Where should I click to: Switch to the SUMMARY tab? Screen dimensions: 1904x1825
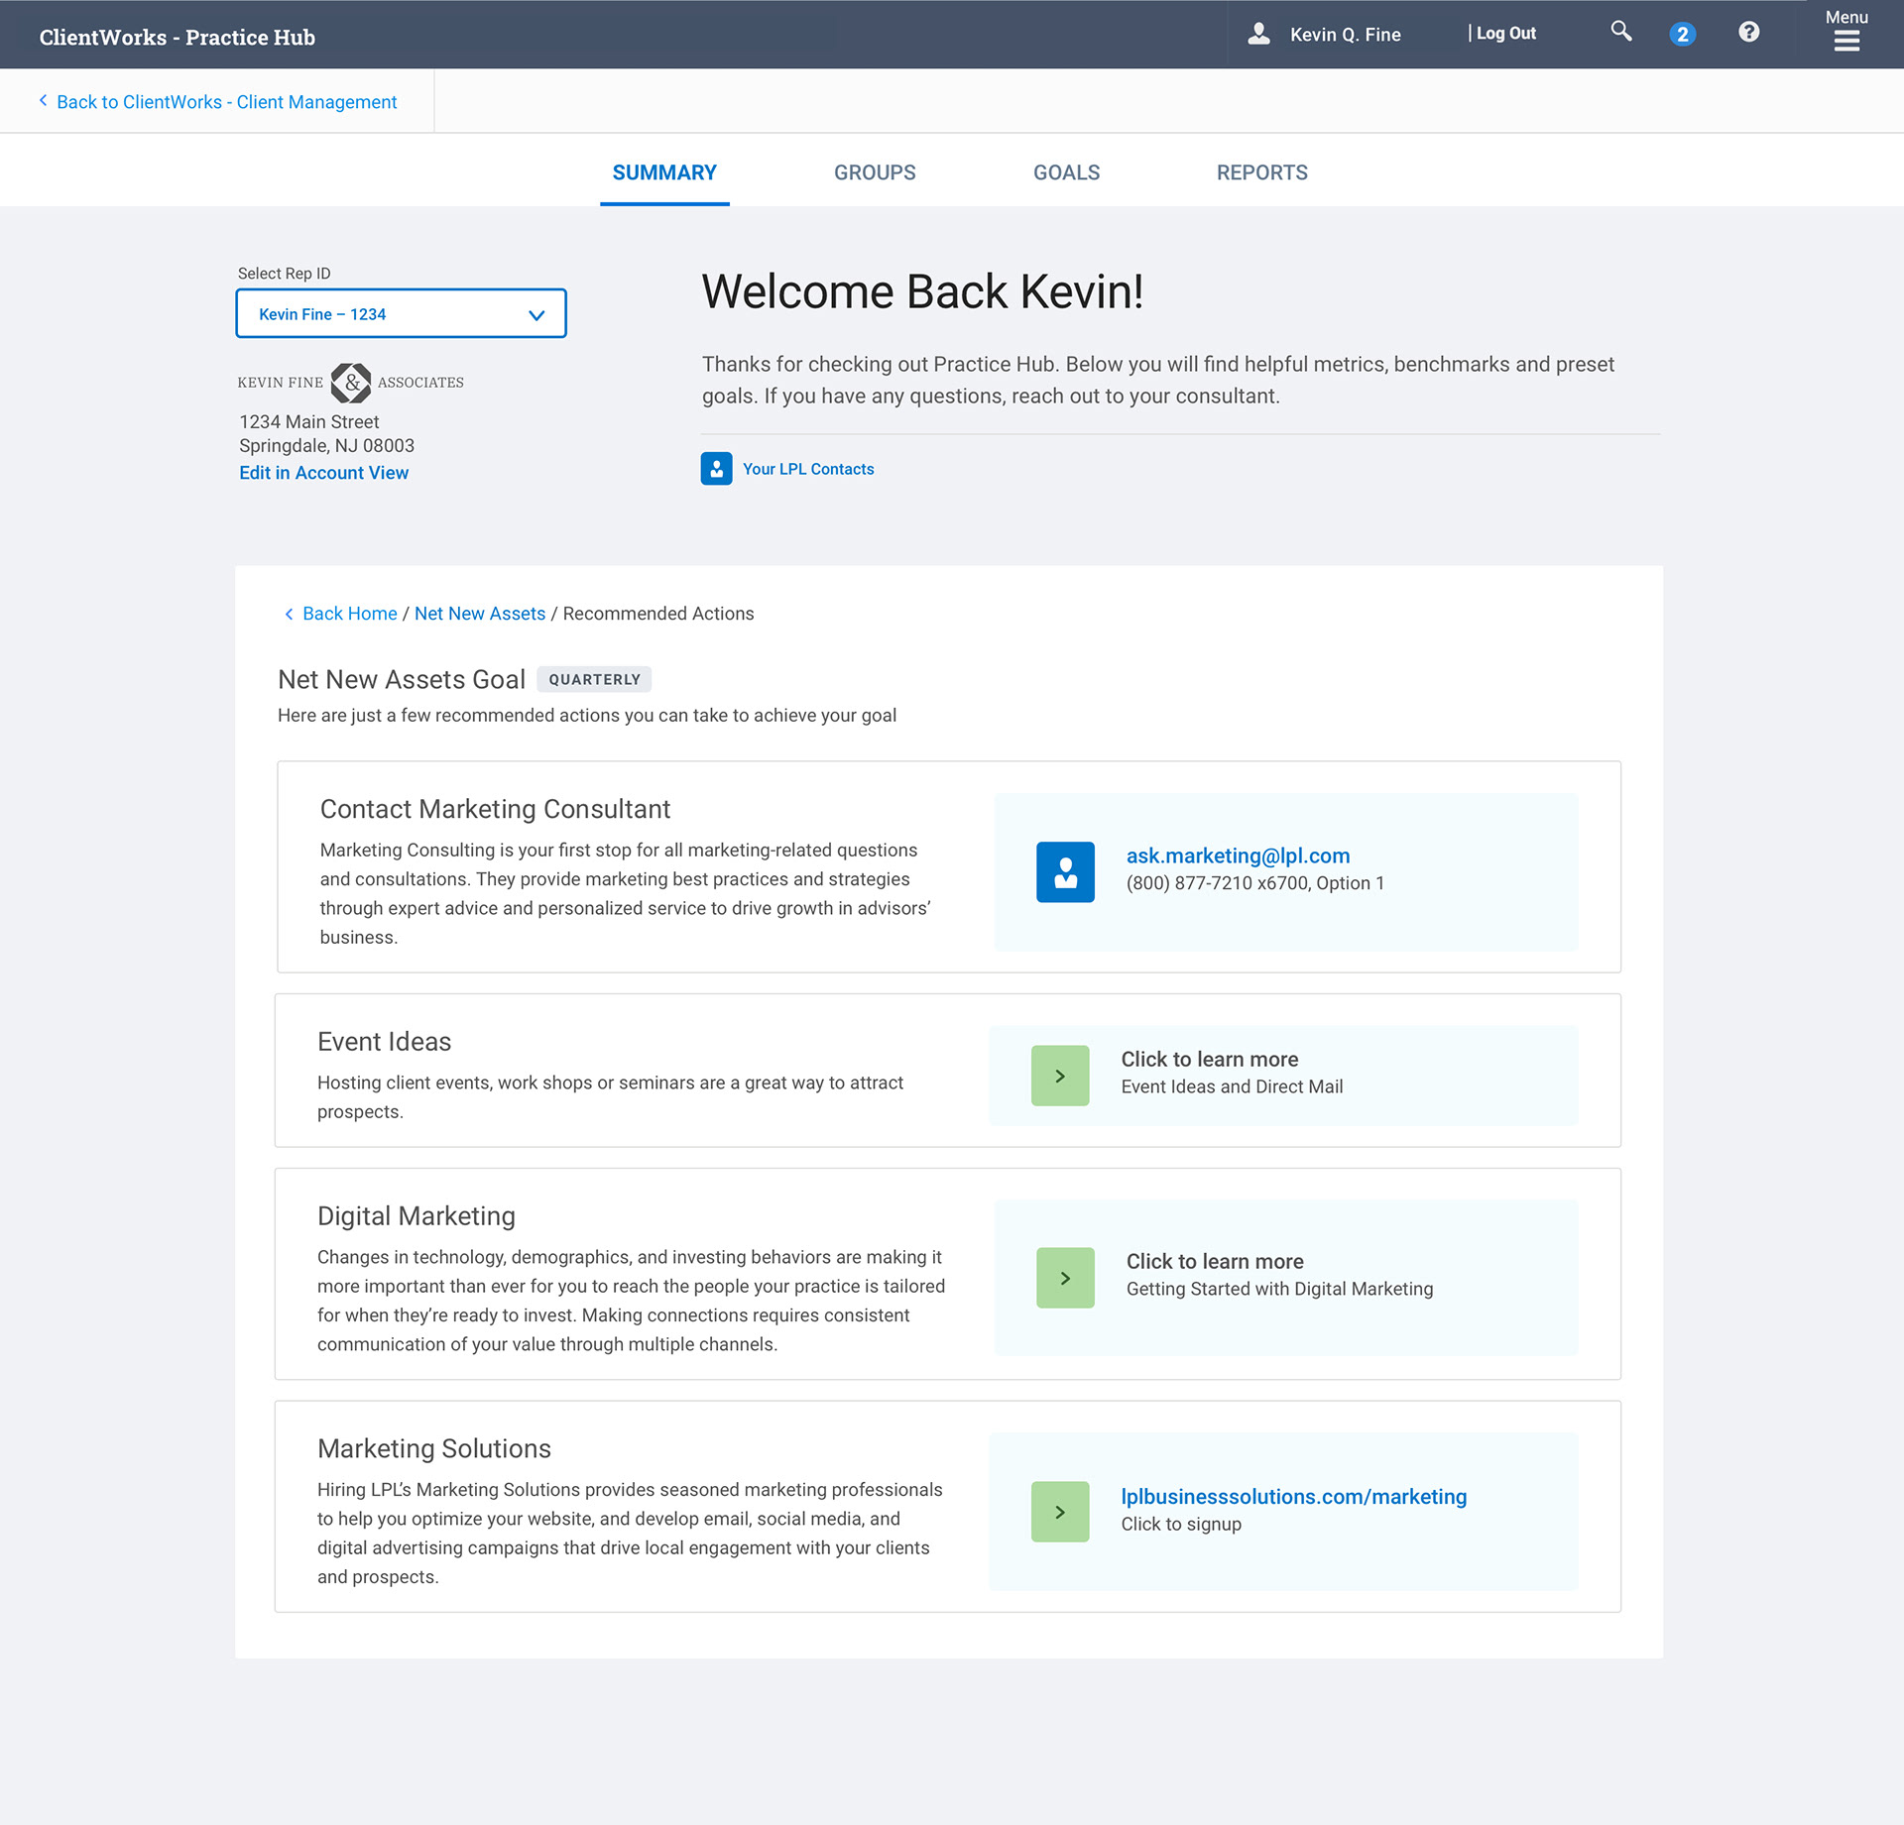(x=664, y=172)
